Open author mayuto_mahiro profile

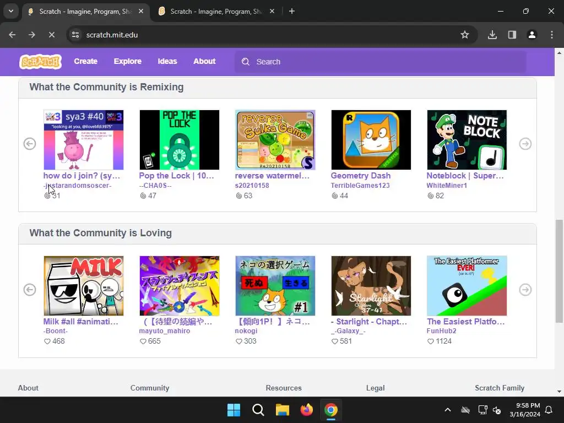[x=164, y=331]
